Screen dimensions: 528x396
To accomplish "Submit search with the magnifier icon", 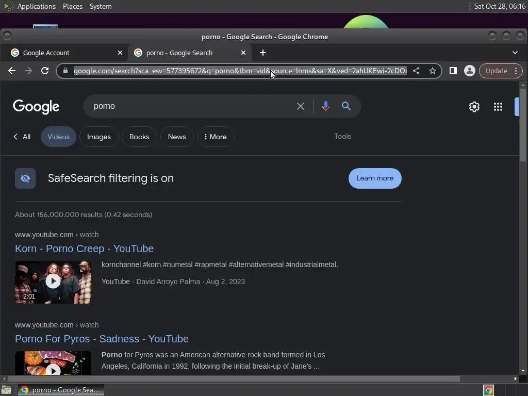I will (x=346, y=106).
